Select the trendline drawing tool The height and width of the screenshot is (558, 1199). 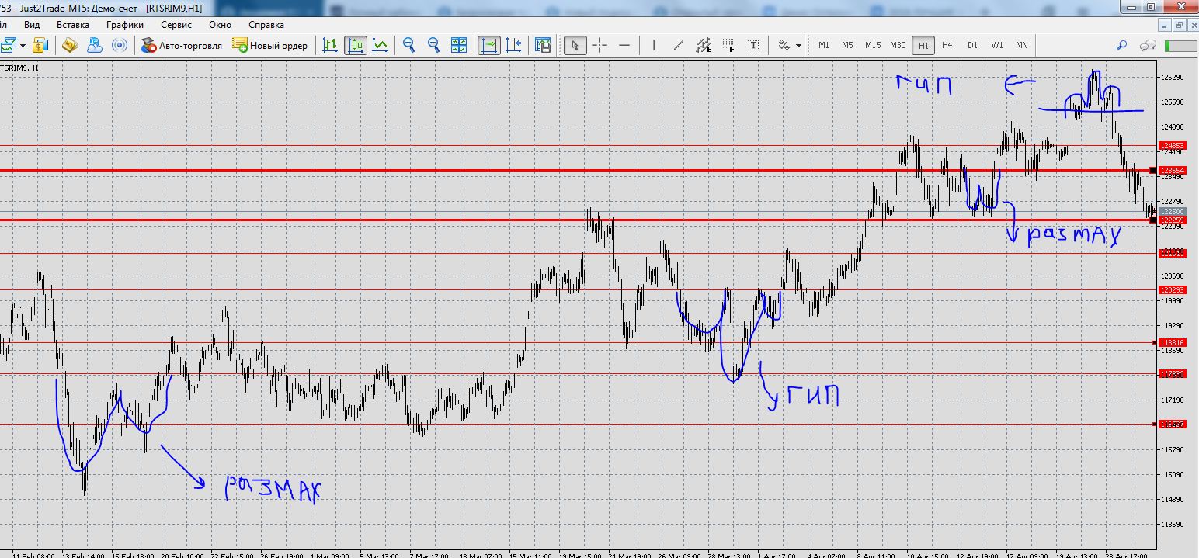pos(679,45)
